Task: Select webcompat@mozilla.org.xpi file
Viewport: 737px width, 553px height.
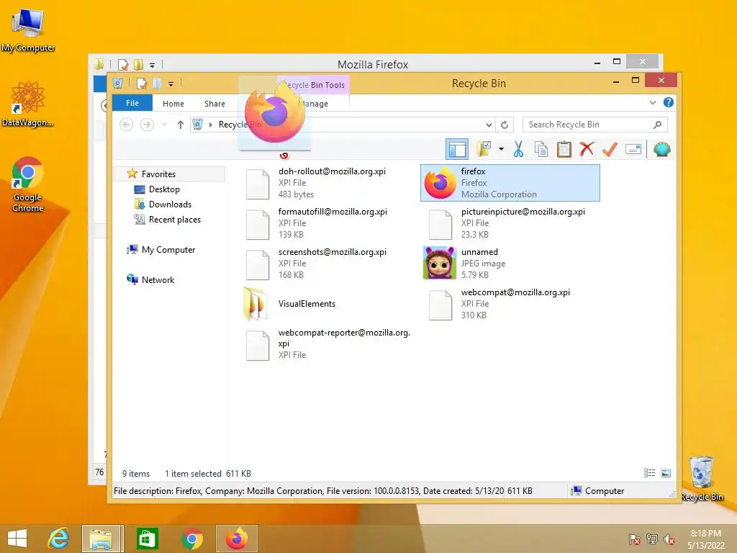Action: coord(510,304)
